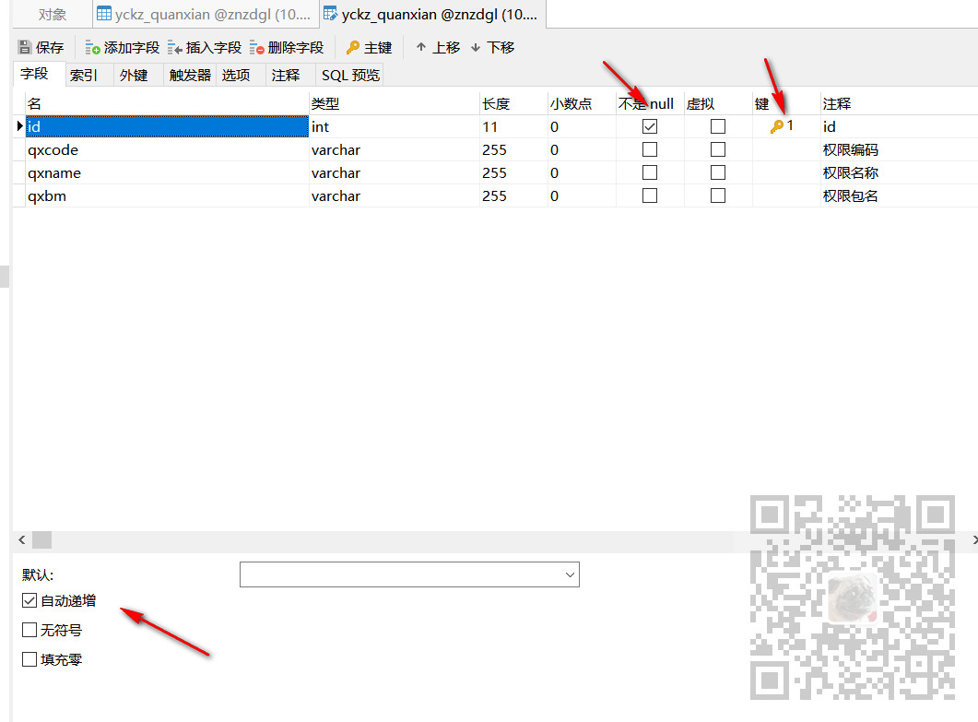The image size is (978, 722).
Task: Click 添加字段 button label
Action: point(132,47)
